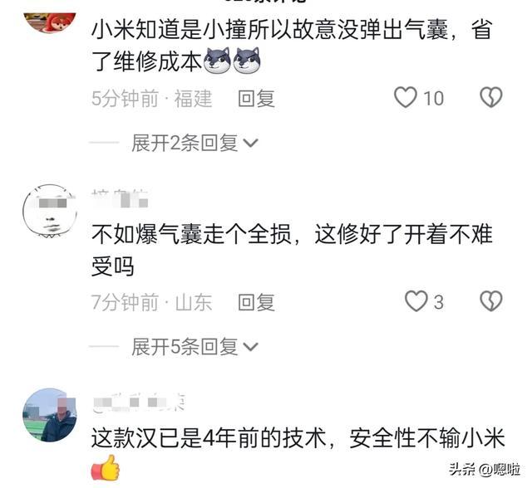This screenshot has height=488, width=532.
Task: Click the like count 3
Action: click(x=438, y=302)
